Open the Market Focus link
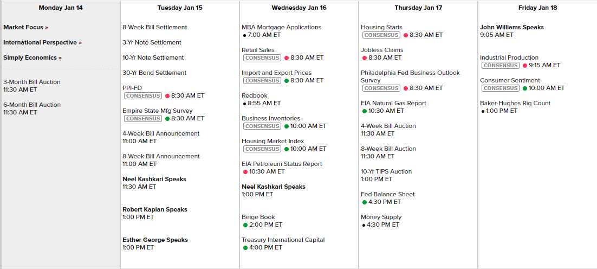 pos(25,27)
